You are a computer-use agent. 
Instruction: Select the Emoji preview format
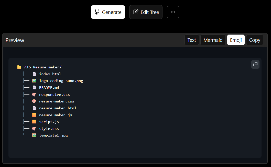236,40
